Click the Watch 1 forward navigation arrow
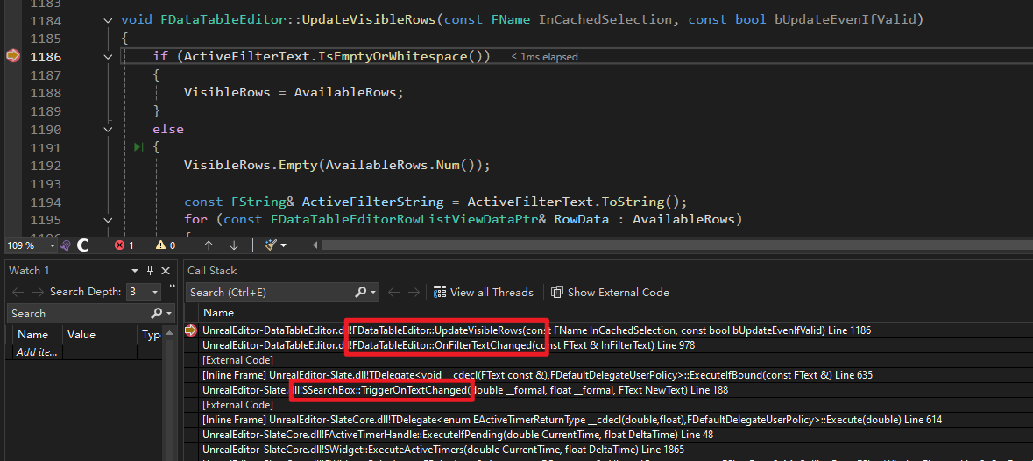The image size is (1033, 461). point(39,292)
